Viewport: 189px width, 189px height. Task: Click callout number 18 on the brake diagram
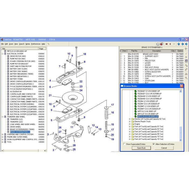coord(85,54)
